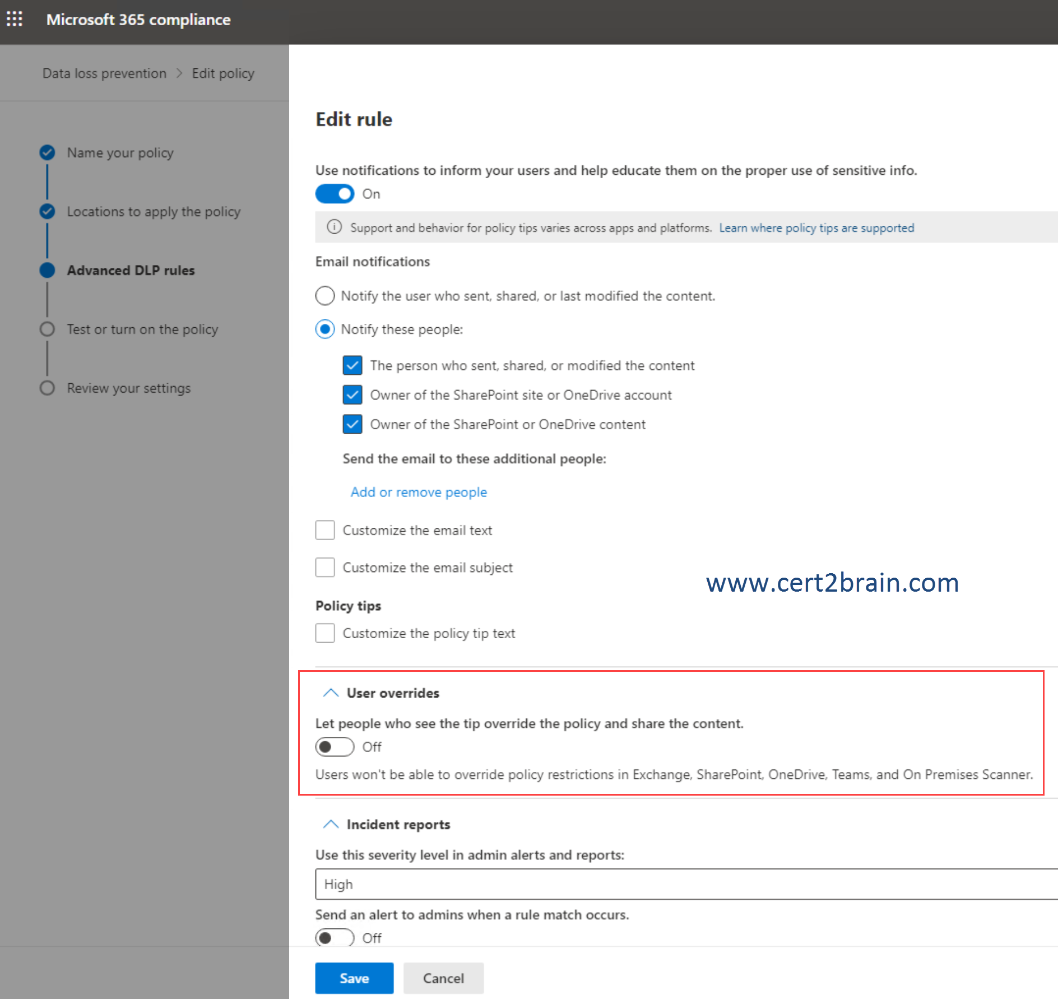Select the Notify these people radio button

tap(325, 329)
